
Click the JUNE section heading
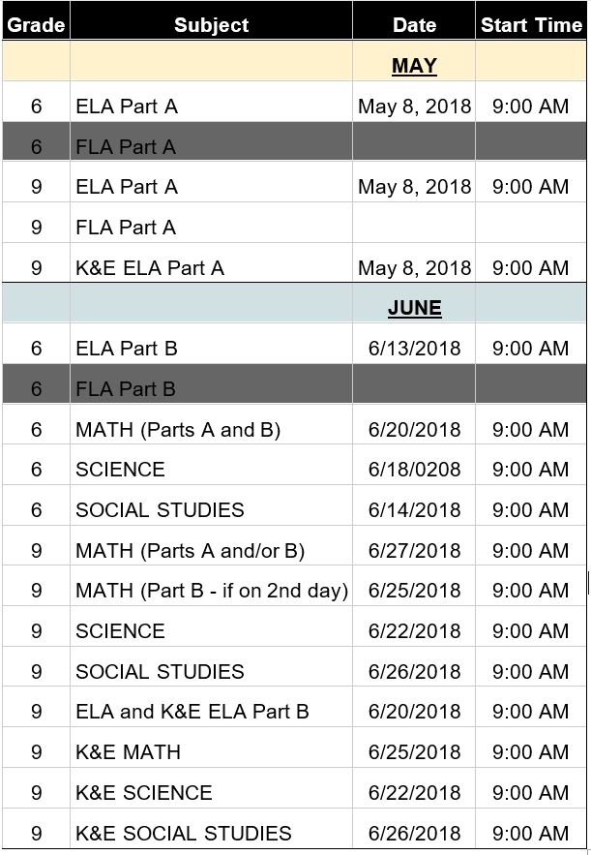(415, 308)
